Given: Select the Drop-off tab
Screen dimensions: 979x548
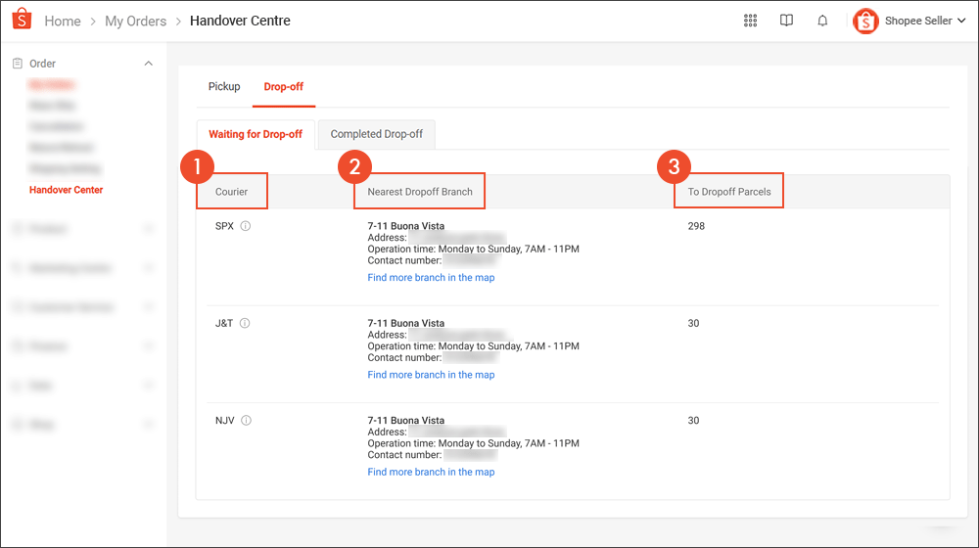Looking at the screenshot, I should (284, 87).
